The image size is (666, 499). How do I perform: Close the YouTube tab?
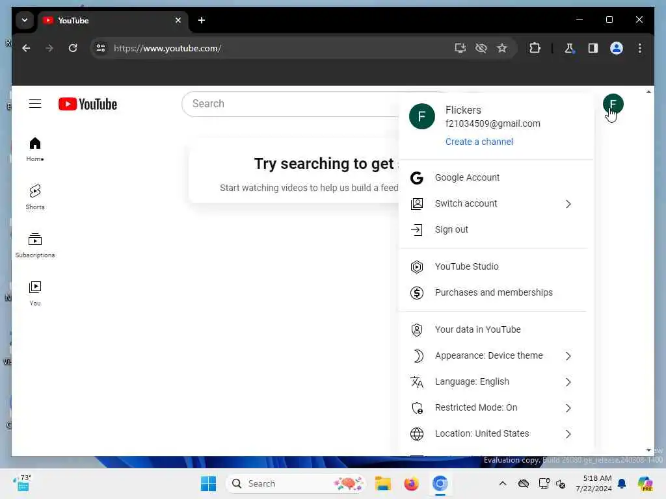178,20
